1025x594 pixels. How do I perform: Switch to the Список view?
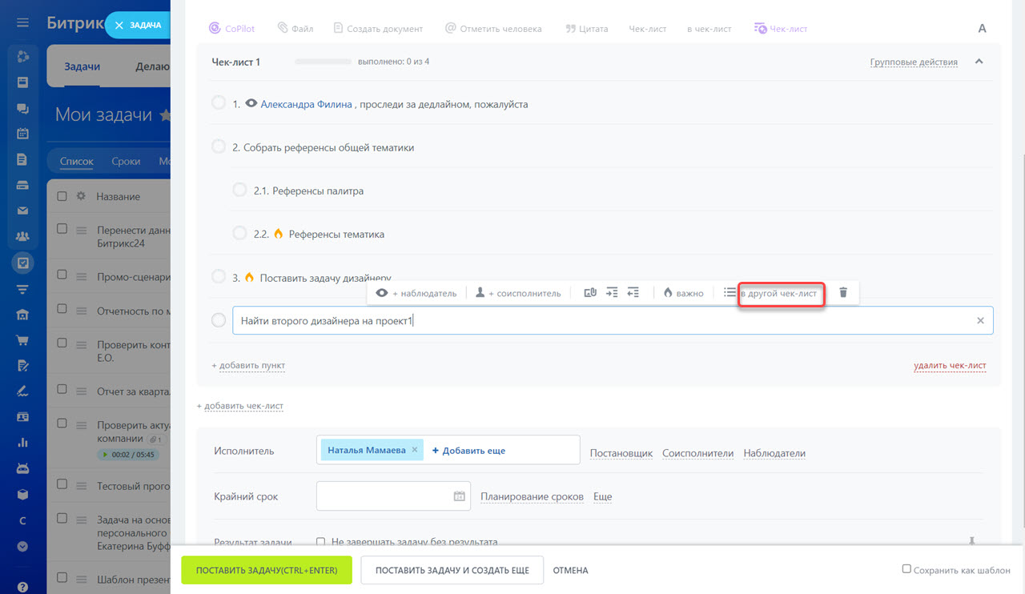pos(77,161)
